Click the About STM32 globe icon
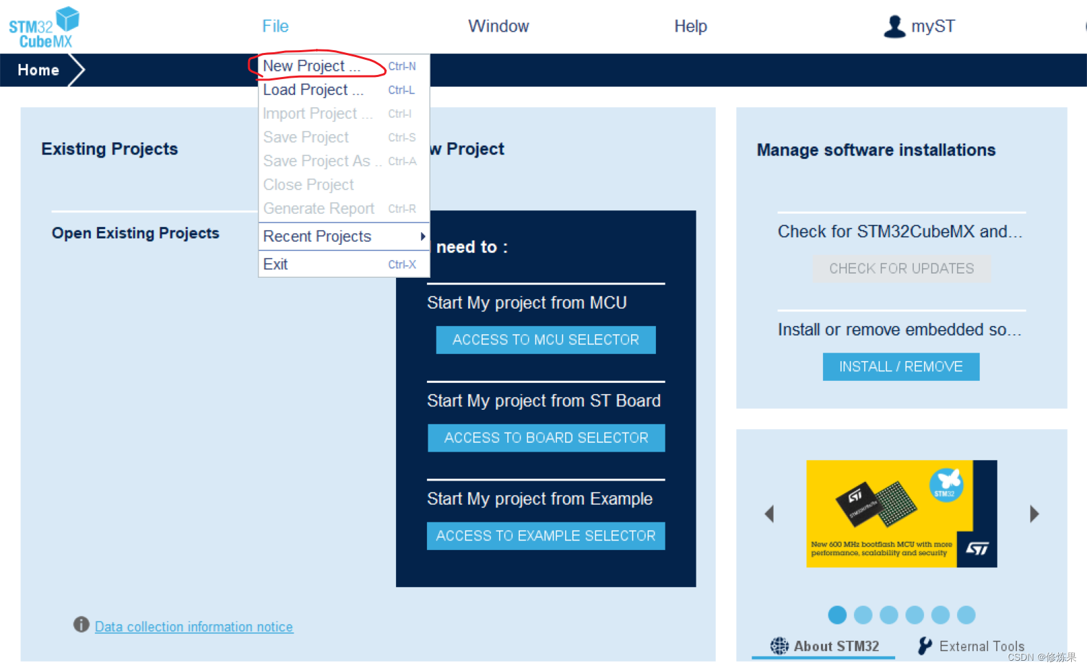Screen dimensions: 1087x669 779,646
